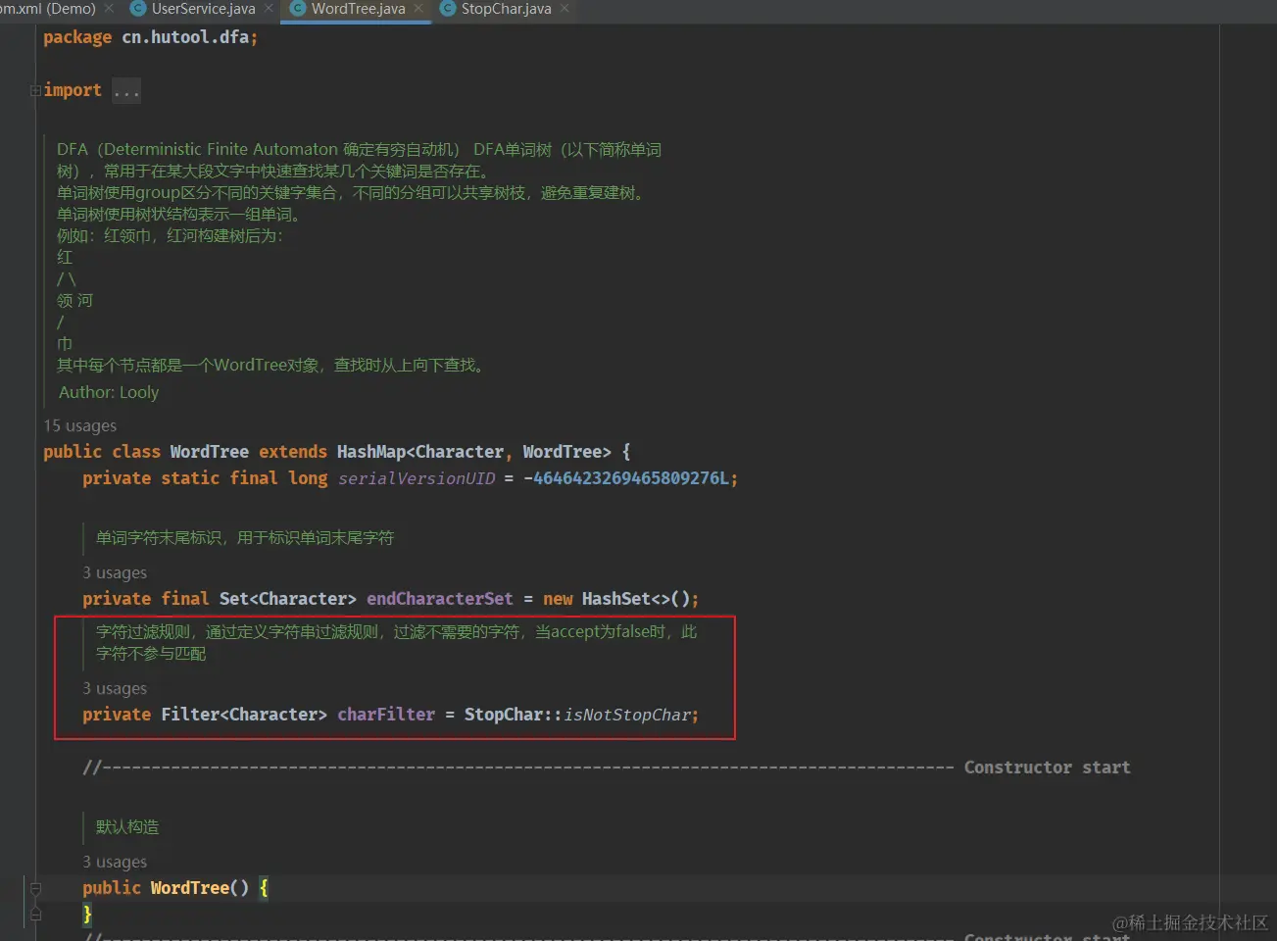Image resolution: width=1277 pixels, height=941 pixels.
Task: Click the charFilter field name
Action: point(386,715)
